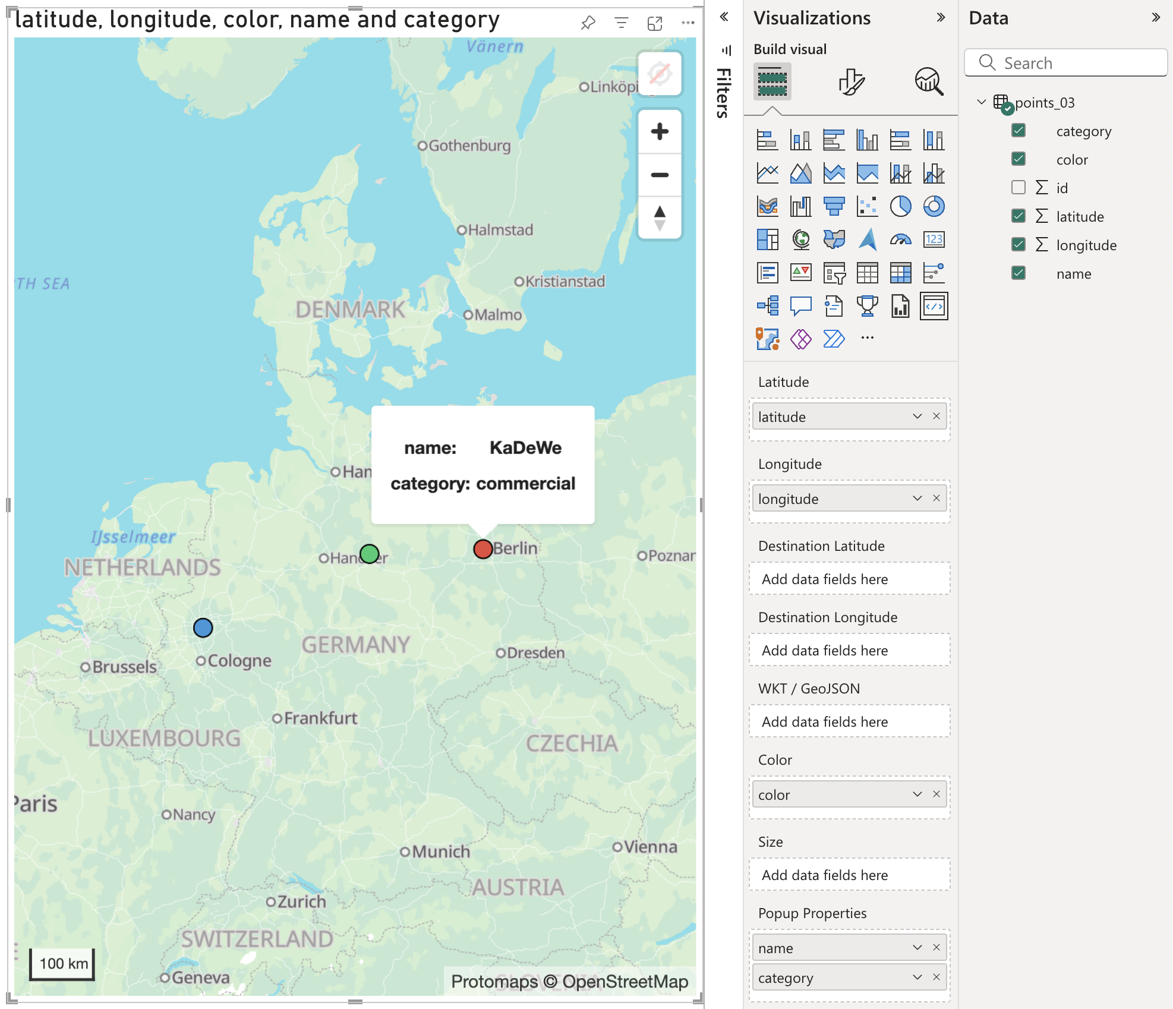This screenshot has width=1173, height=1009.
Task: Uncheck the name field checkbox
Action: (x=1019, y=273)
